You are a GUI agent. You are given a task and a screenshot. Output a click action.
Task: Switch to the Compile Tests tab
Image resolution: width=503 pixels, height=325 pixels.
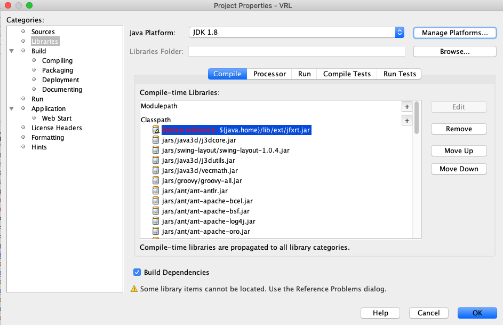click(x=347, y=74)
